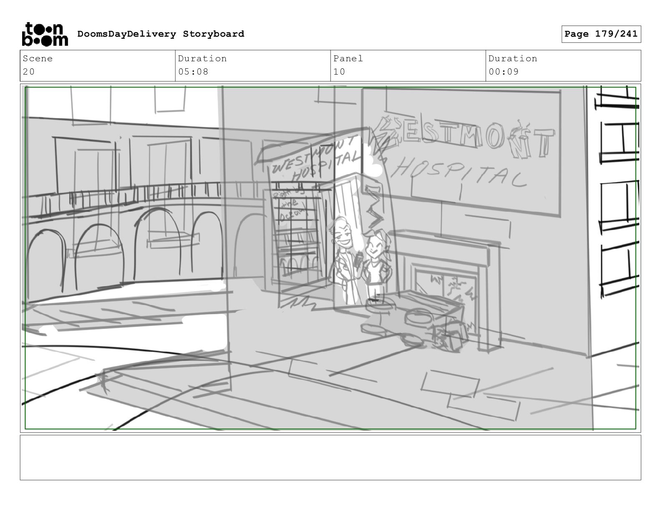Click the Page 179/241 indicator box

(600, 34)
